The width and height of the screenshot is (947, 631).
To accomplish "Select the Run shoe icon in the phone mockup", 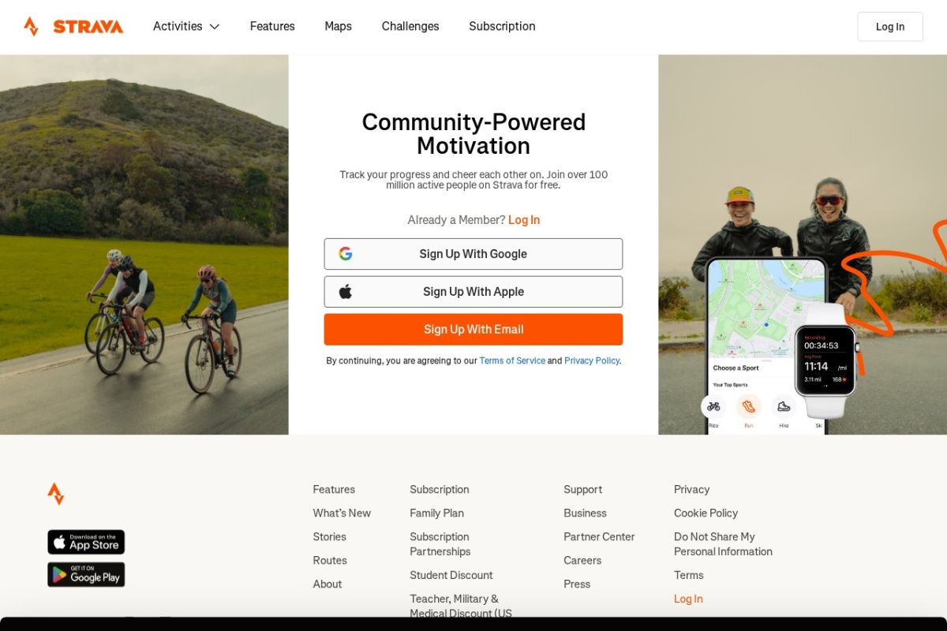I will tap(749, 407).
